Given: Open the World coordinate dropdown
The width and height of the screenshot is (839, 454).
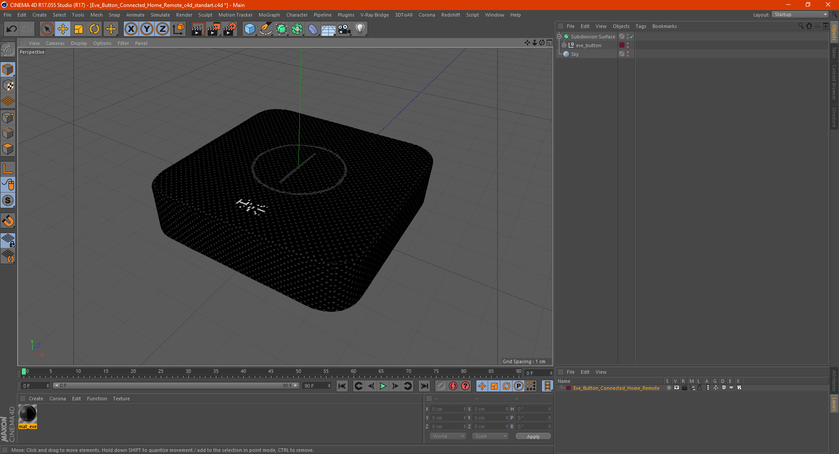Looking at the screenshot, I should [448, 436].
